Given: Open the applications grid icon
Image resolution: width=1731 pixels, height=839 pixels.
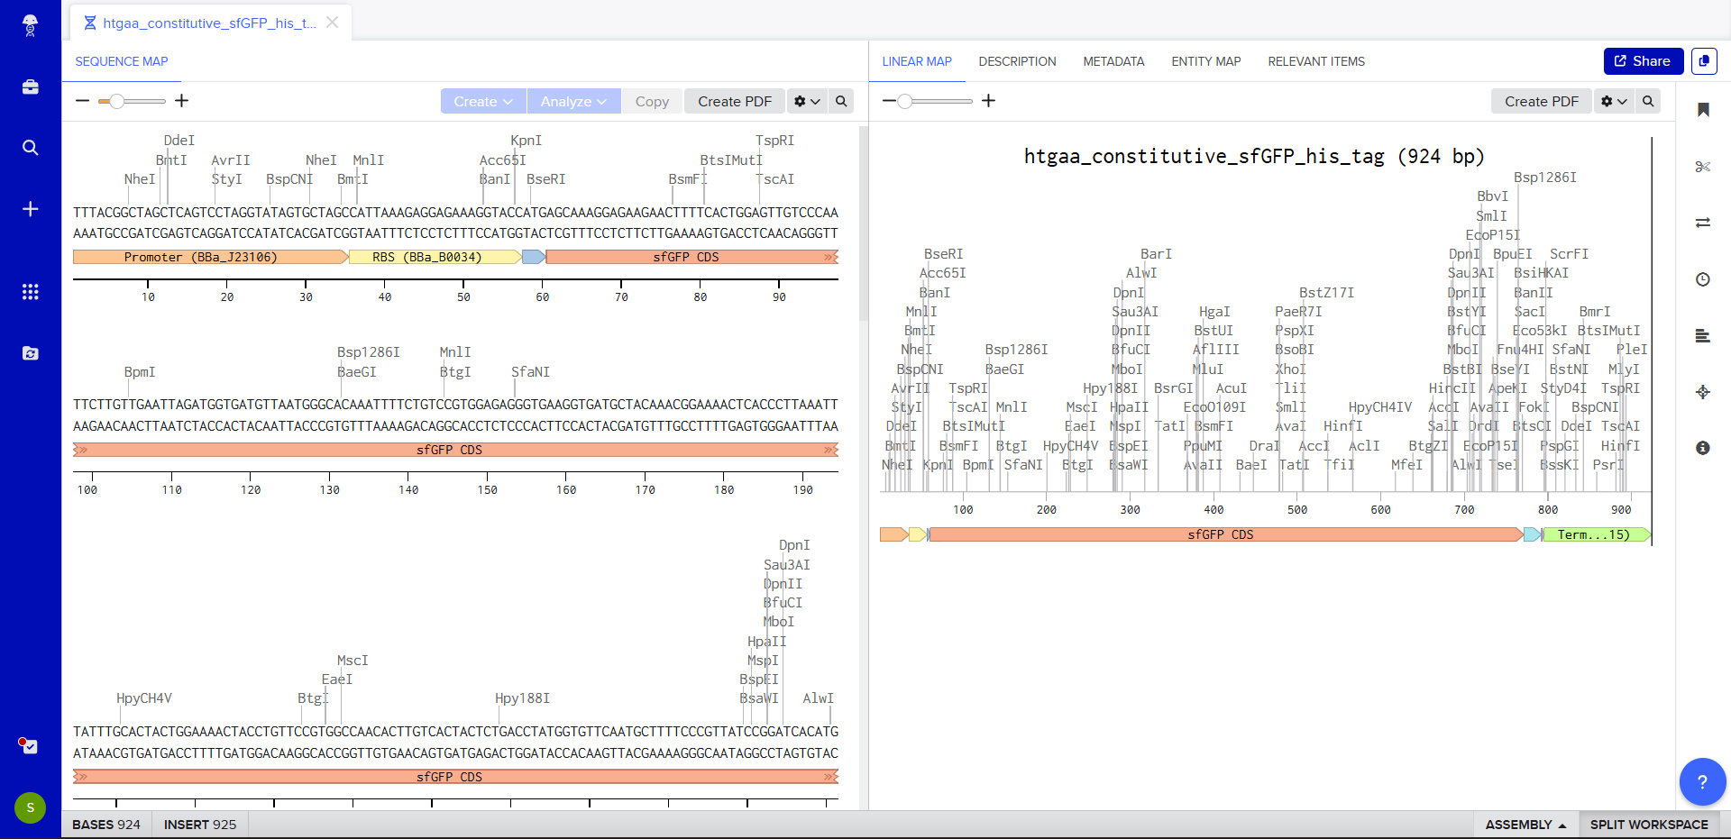Looking at the screenshot, I should coord(30,292).
